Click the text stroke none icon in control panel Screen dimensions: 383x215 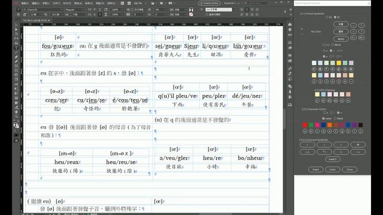coord(191,14)
